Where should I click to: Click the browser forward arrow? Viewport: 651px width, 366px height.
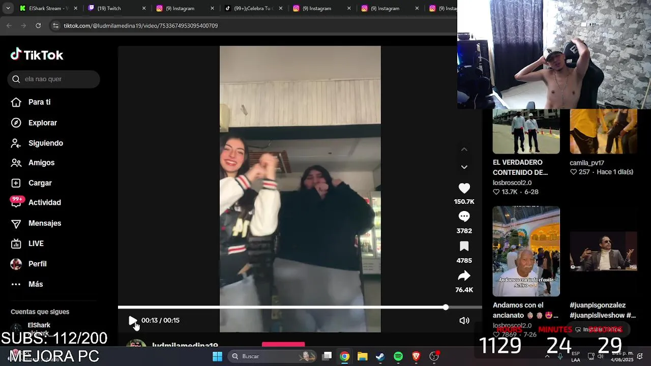pos(23,25)
